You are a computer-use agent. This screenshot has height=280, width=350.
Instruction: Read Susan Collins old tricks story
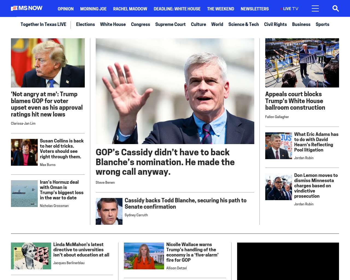[62, 149]
